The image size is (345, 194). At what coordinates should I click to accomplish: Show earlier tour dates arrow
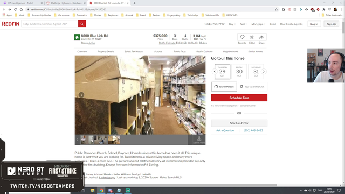point(215,72)
